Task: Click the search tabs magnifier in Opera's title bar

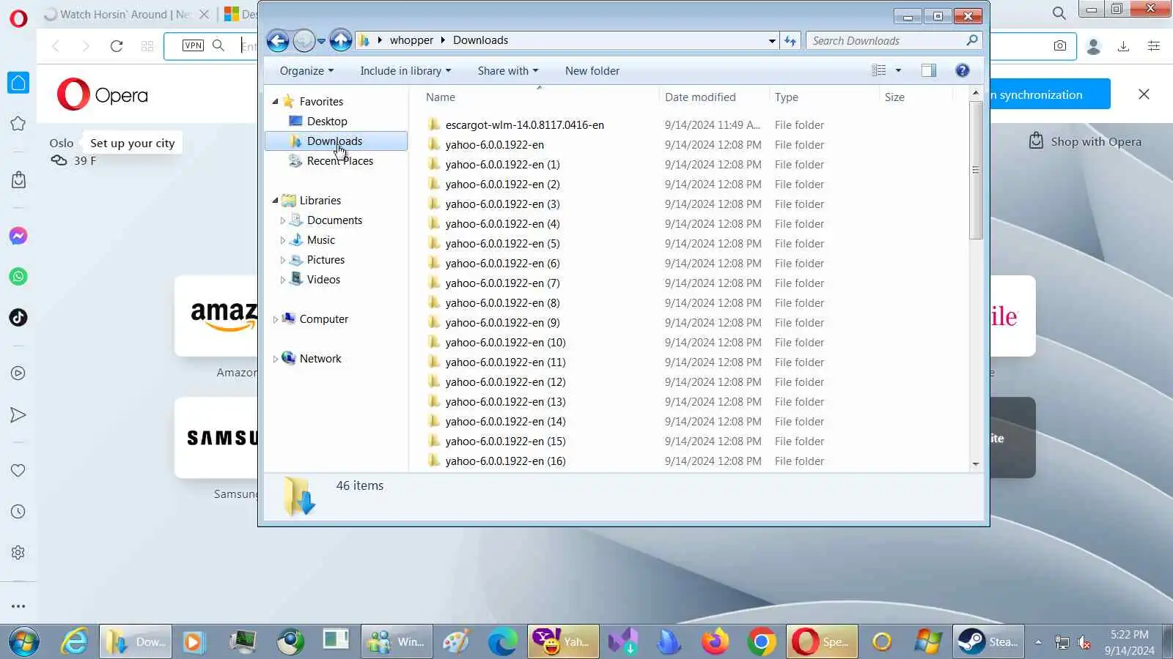Action: [x=1059, y=13]
